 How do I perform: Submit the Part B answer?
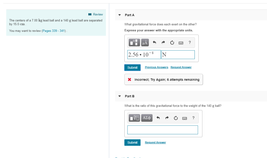(x=132, y=142)
